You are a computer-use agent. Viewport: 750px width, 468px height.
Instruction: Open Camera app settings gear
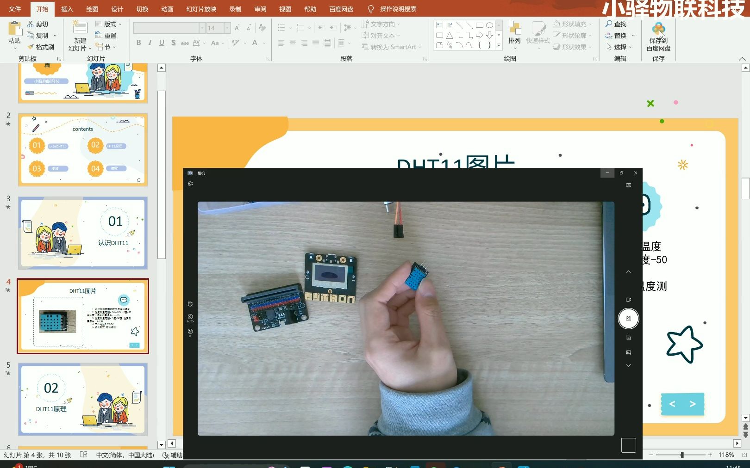[x=190, y=184]
